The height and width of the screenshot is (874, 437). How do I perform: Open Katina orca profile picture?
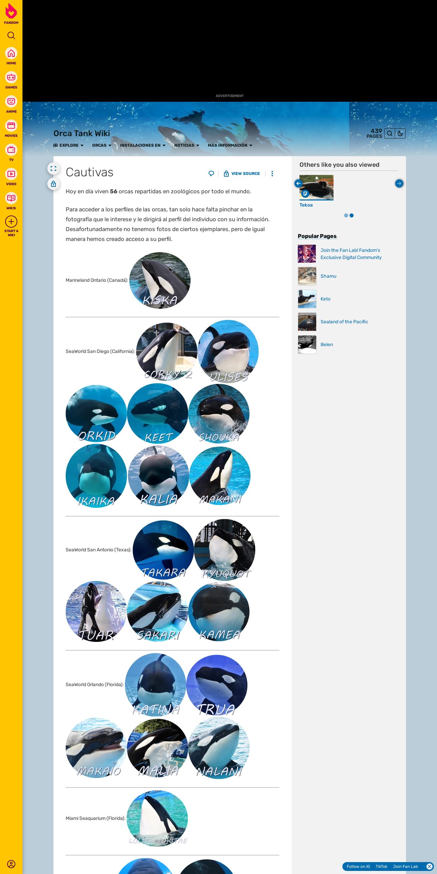coord(156,685)
